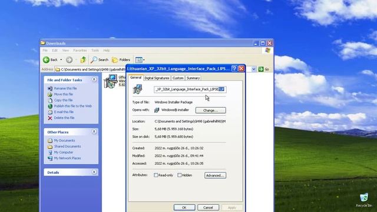Open Search in the Downloads toolbar
This screenshot has height=212, width=377.
point(100,59)
